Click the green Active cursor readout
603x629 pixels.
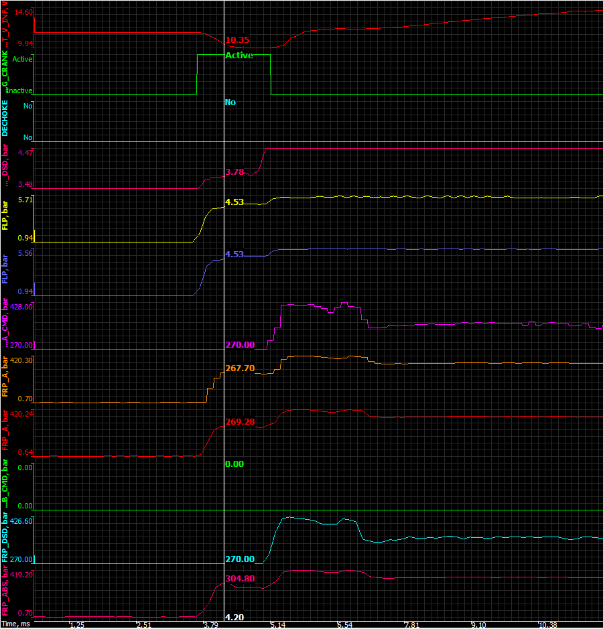239,56
